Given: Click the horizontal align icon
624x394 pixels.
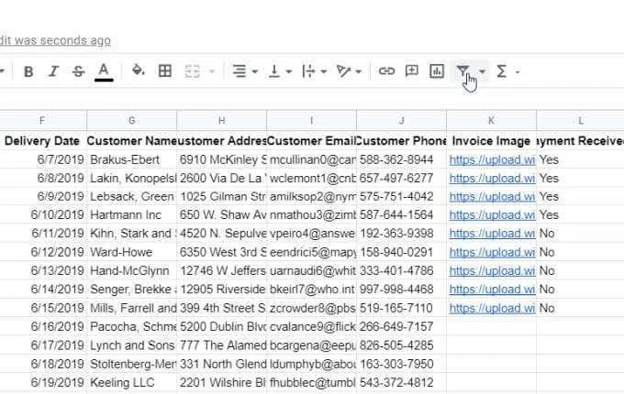Looking at the screenshot, I should coord(239,71).
